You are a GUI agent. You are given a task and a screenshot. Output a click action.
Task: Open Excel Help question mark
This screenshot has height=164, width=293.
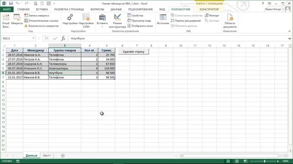coord(263,4)
